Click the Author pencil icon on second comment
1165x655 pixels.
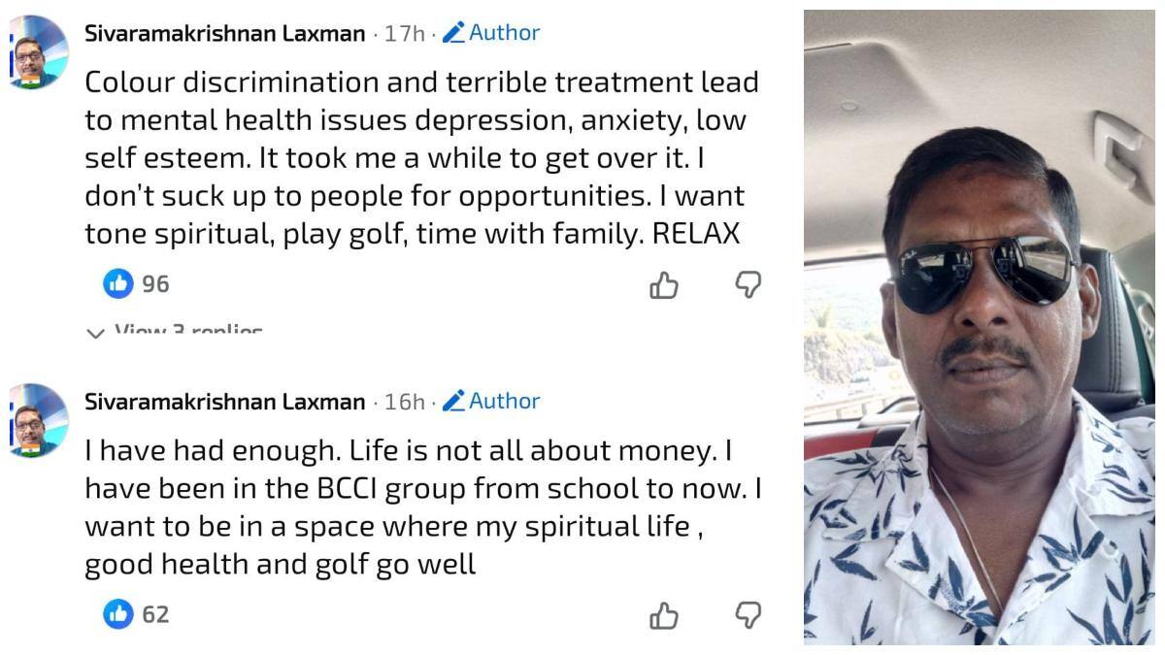(x=452, y=401)
